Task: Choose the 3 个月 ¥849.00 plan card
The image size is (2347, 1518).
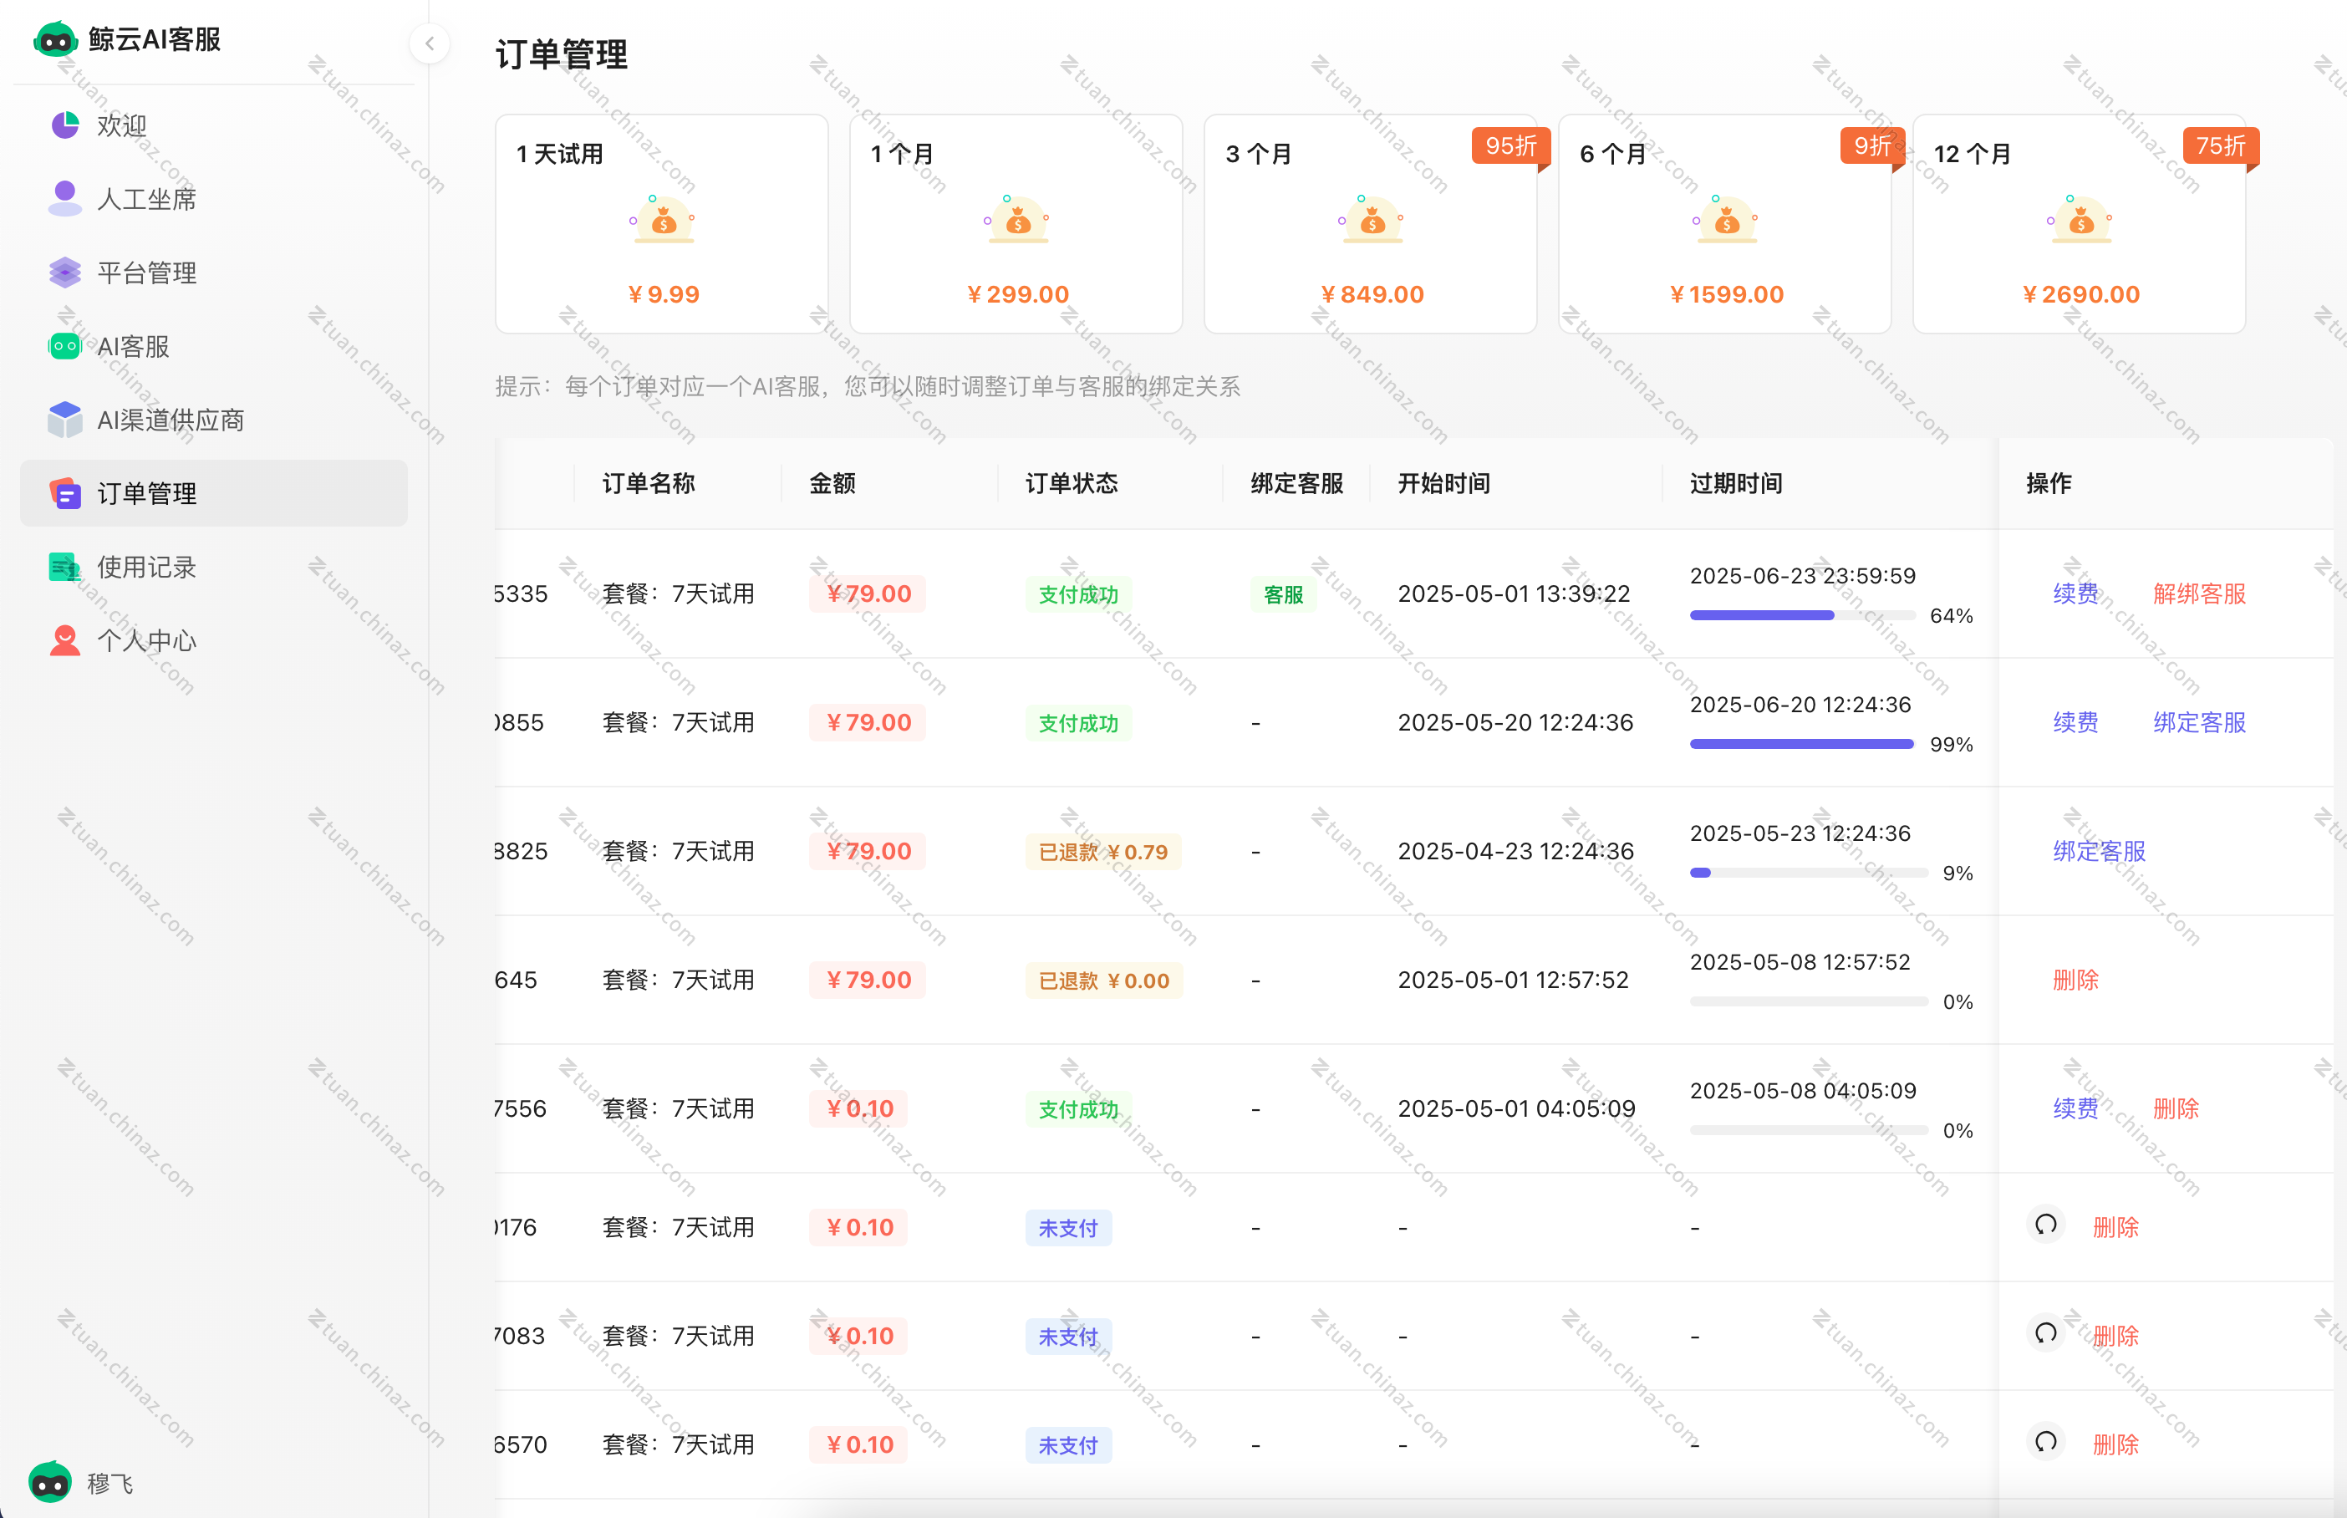Action: pyautogui.click(x=1371, y=224)
